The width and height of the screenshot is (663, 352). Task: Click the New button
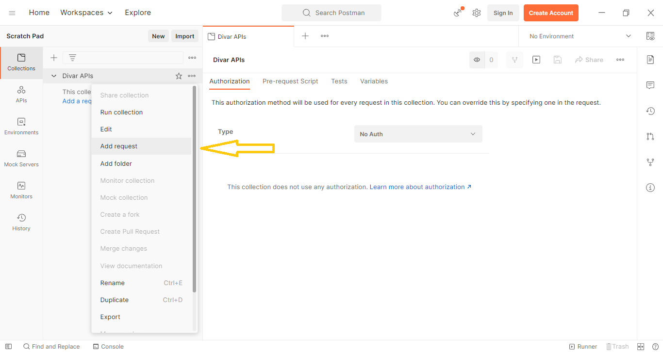click(158, 36)
